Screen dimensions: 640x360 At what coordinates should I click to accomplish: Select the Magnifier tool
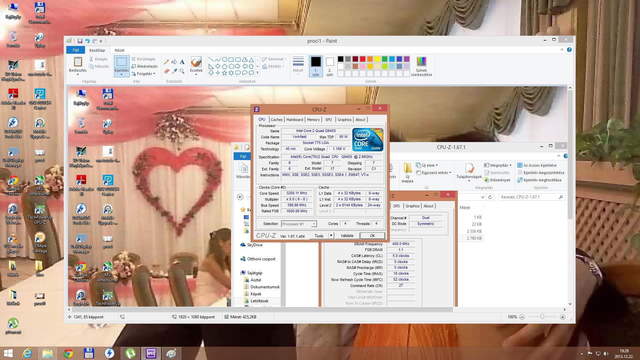pyautogui.click(x=182, y=71)
